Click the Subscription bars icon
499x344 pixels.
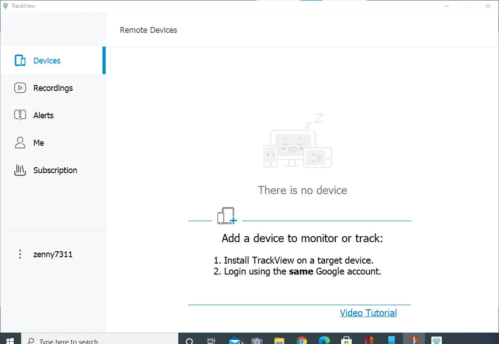(x=20, y=170)
